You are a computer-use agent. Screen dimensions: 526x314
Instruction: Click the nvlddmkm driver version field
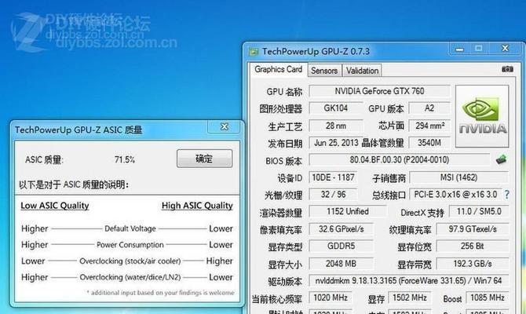[x=408, y=281]
